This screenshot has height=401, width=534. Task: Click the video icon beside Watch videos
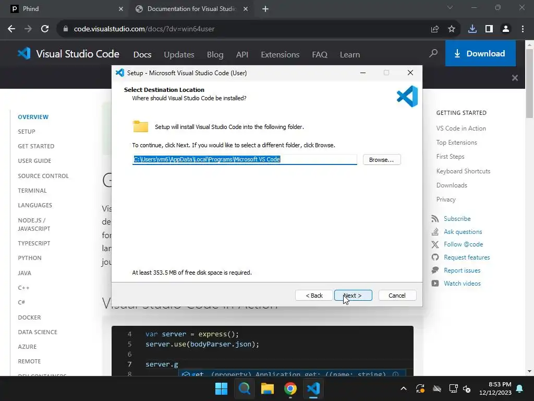(x=435, y=284)
